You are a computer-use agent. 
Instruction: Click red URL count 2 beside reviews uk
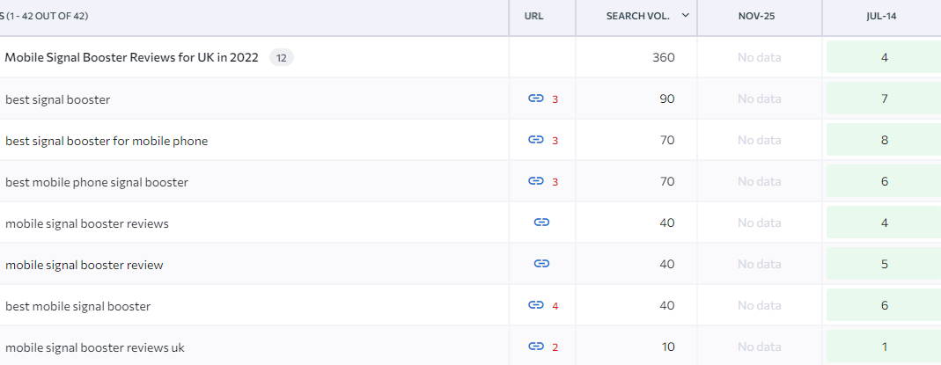click(x=555, y=347)
